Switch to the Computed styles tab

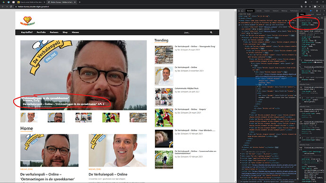click(310, 14)
